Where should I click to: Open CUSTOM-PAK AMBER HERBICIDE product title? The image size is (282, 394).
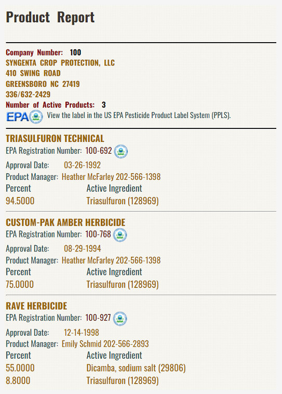pyautogui.click(x=65, y=222)
